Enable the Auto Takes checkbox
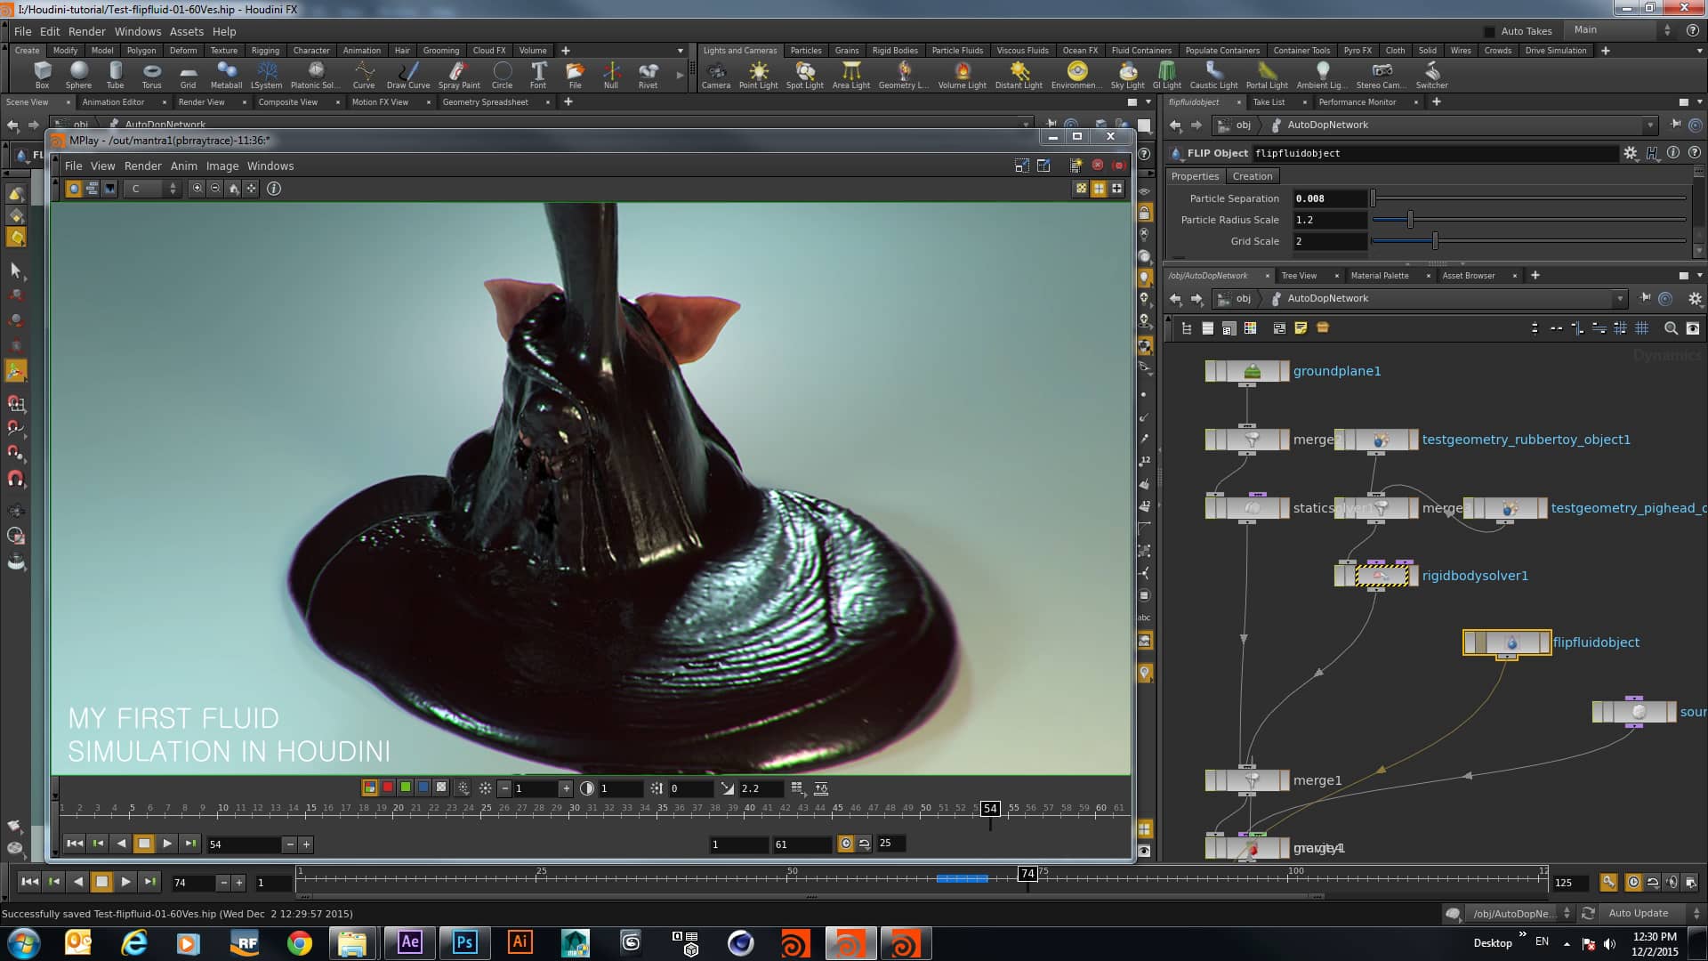This screenshot has width=1708, height=961. pyautogui.click(x=1488, y=29)
